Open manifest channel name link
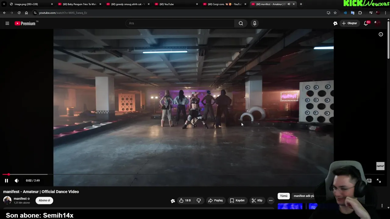The height and width of the screenshot is (219, 390). tap(20, 199)
